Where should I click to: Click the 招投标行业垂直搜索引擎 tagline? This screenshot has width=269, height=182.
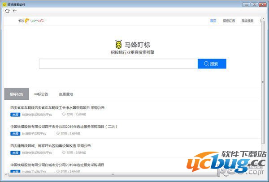[x=132, y=52]
